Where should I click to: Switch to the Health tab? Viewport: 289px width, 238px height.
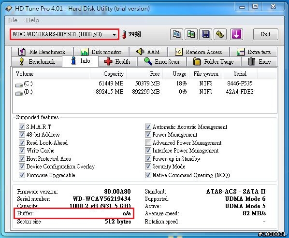[x=117, y=61]
